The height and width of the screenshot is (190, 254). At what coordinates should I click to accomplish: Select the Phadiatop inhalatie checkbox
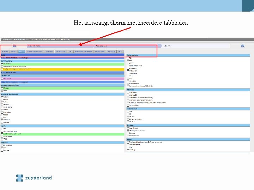coord(128,142)
